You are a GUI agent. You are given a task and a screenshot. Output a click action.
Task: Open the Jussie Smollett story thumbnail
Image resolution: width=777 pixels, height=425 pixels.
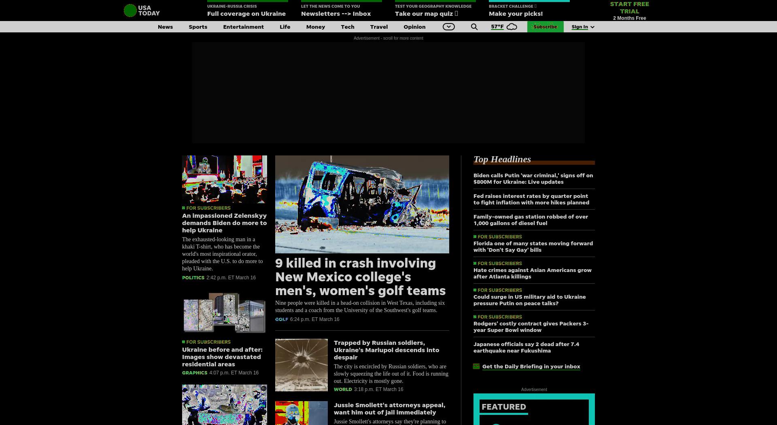click(x=301, y=413)
